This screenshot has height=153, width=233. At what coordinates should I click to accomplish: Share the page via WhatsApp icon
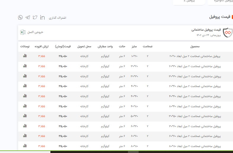[20, 18]
